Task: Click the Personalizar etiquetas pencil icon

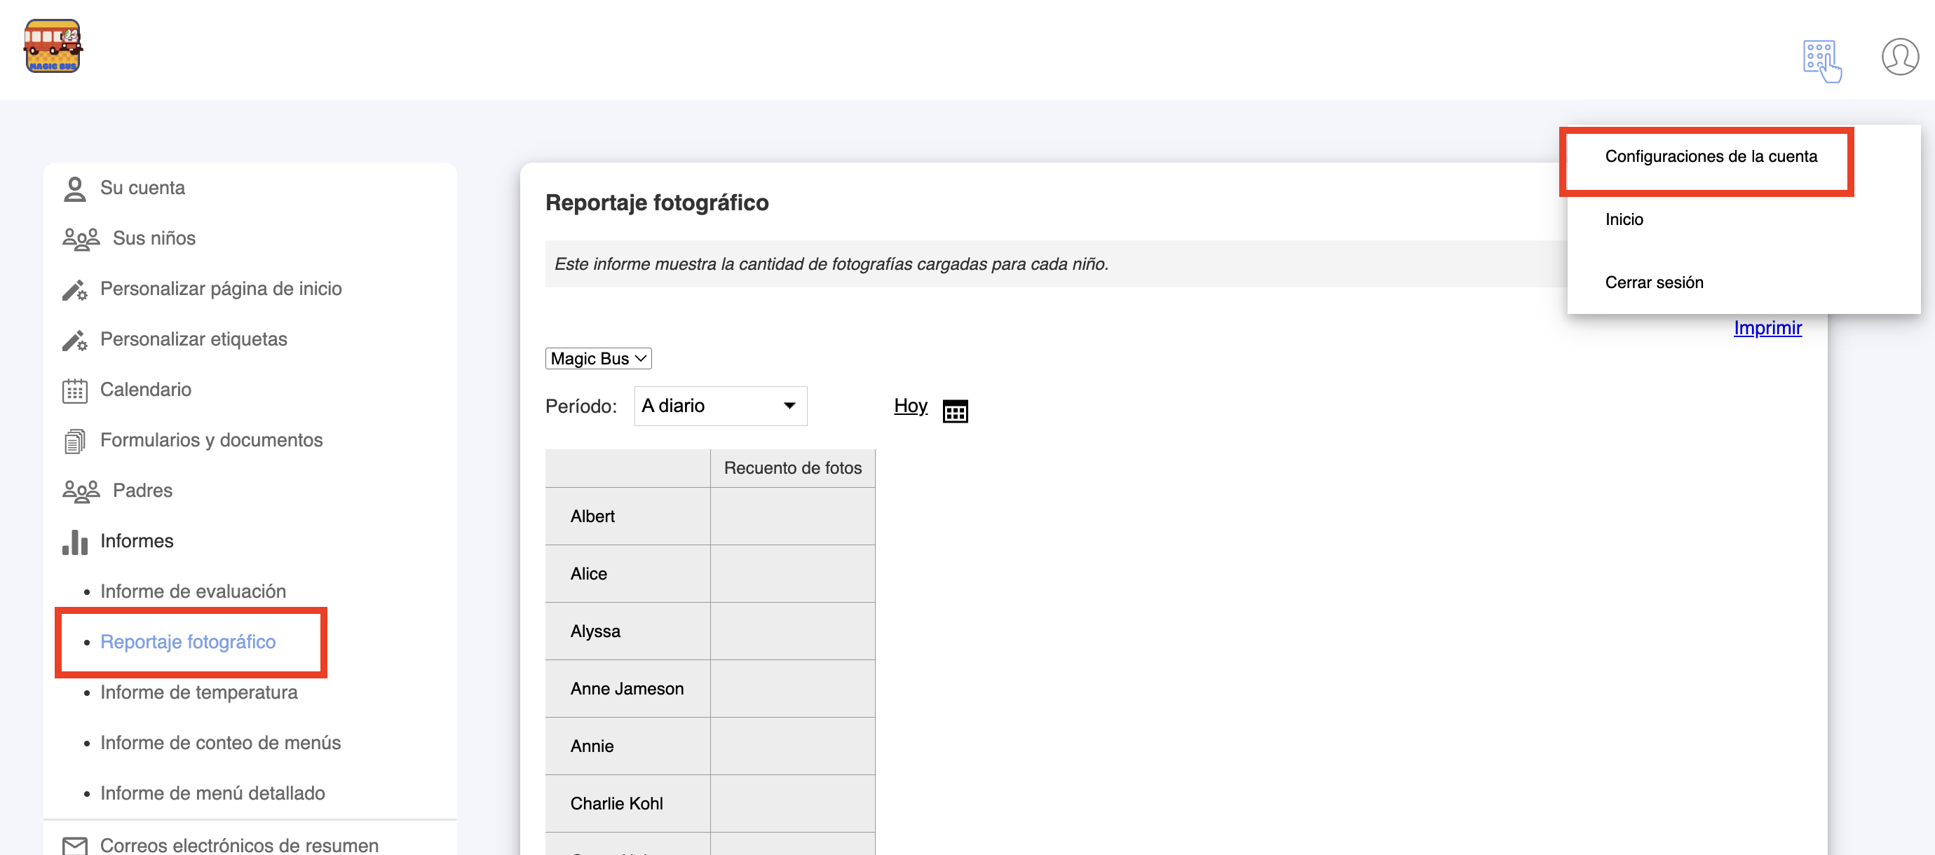Action: coord(74,340)
